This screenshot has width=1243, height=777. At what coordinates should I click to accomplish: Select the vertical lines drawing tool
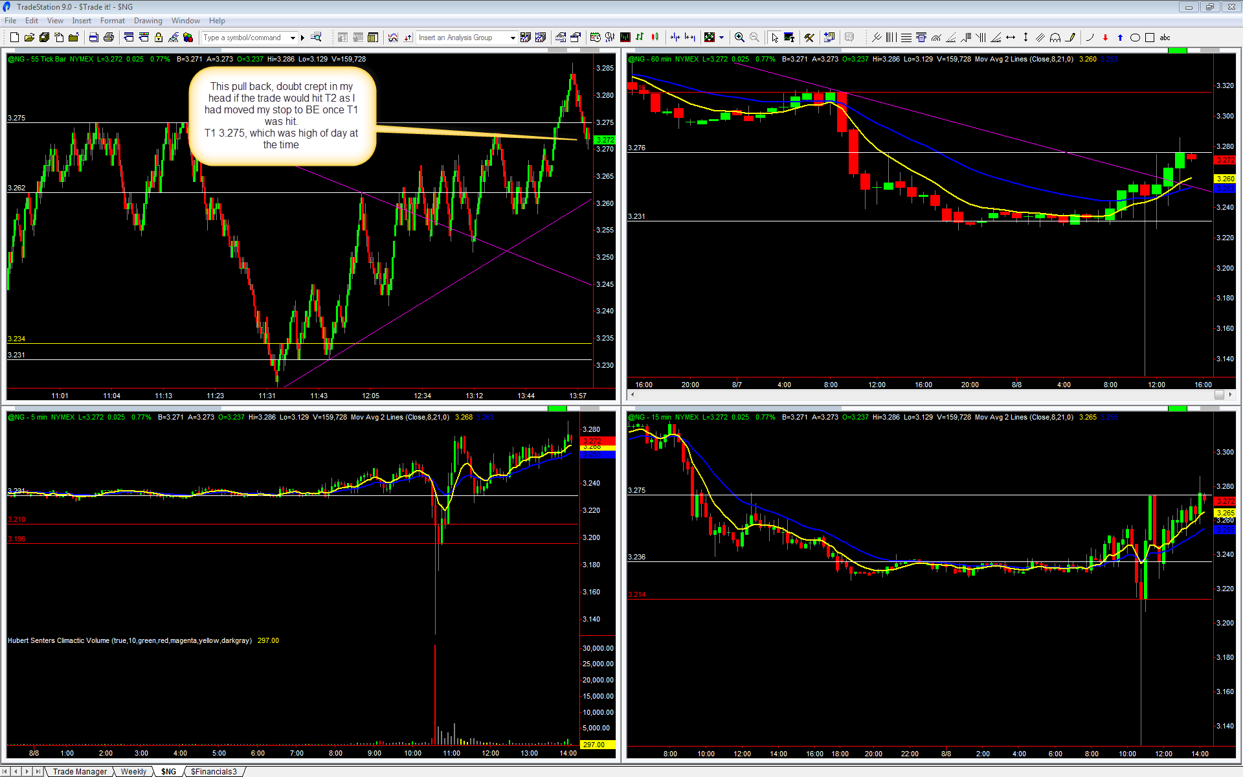pos(891,38)
